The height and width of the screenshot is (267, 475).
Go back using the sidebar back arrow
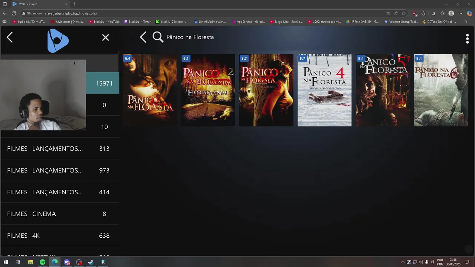click(x=10, y=37)
